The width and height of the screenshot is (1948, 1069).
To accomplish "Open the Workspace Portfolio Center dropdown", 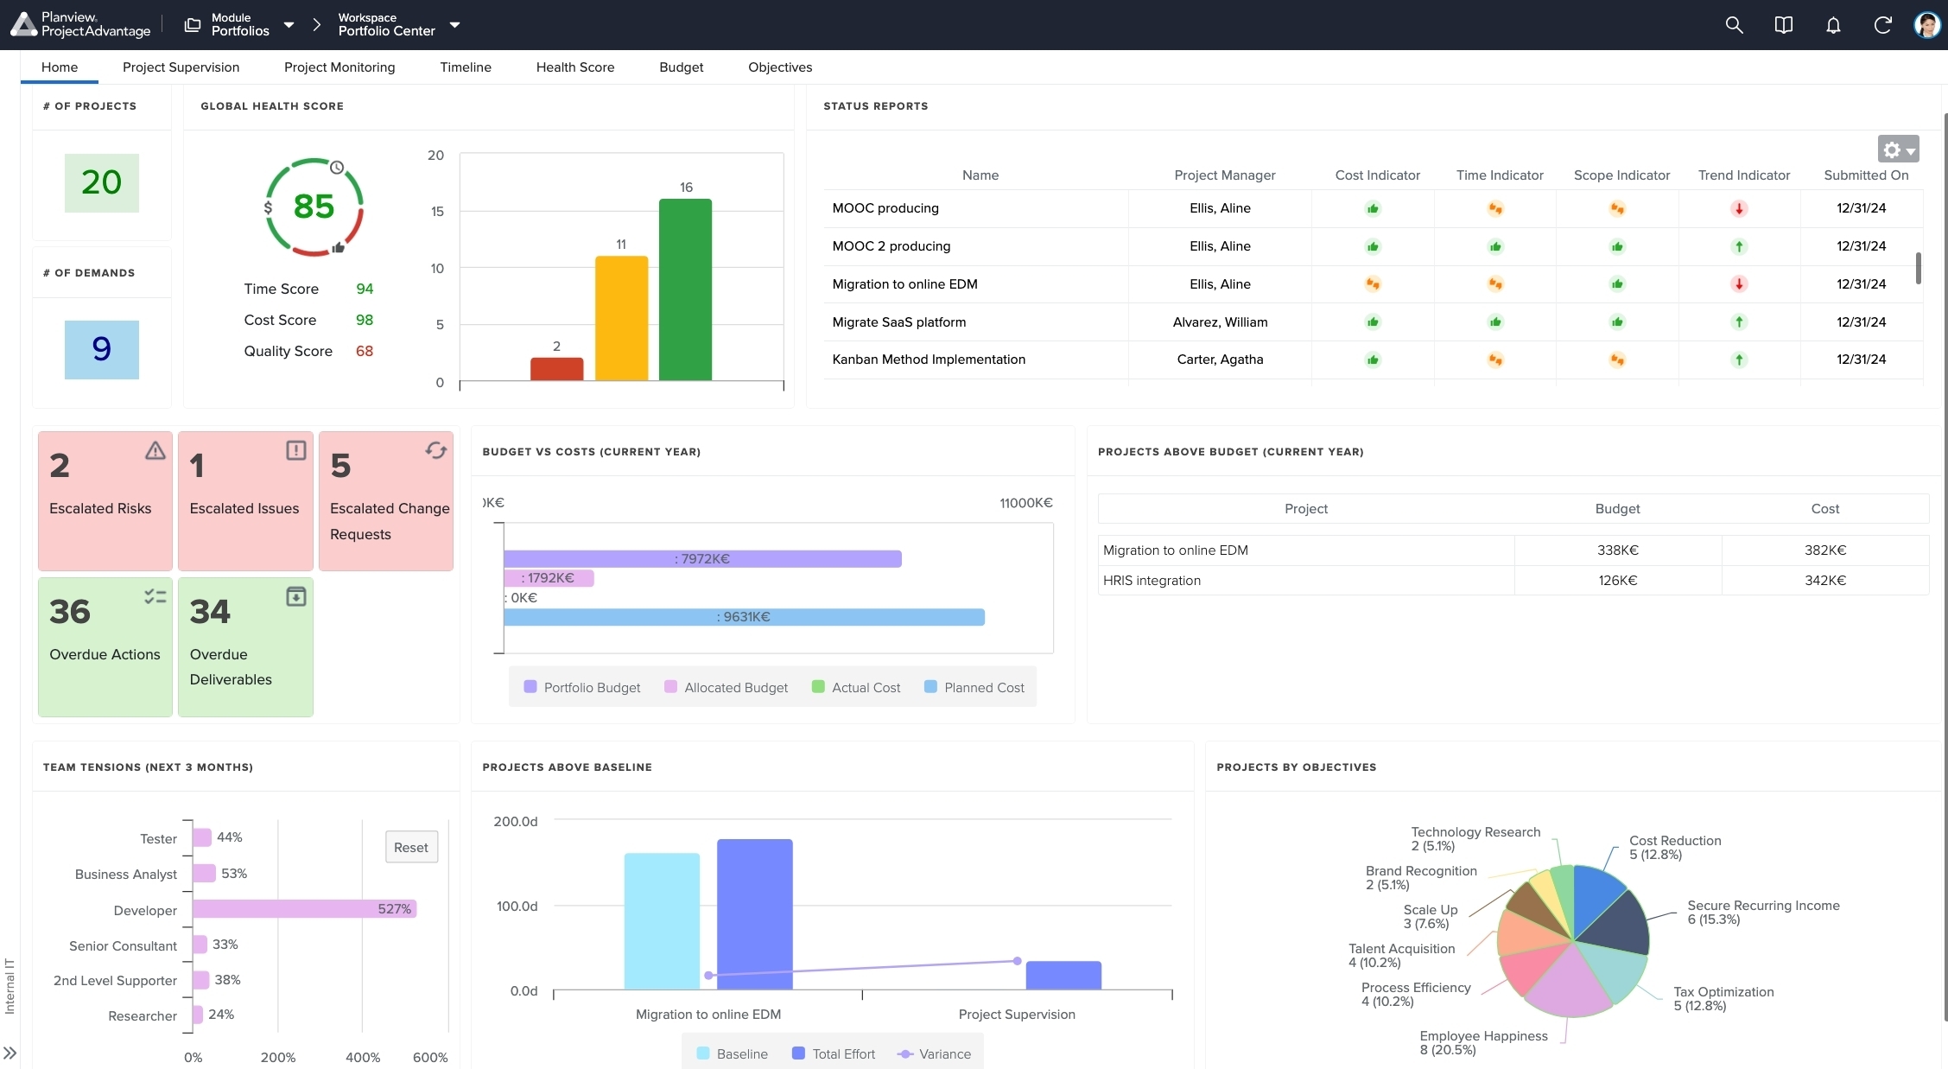I will pos(455,24).
